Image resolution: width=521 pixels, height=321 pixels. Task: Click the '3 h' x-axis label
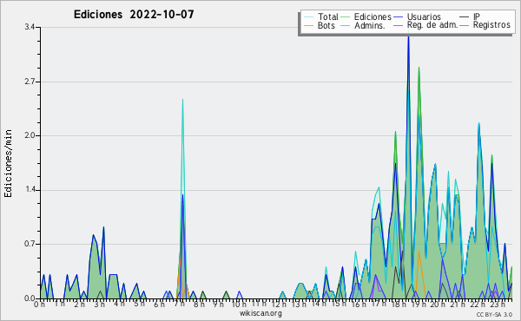point(99,304)
